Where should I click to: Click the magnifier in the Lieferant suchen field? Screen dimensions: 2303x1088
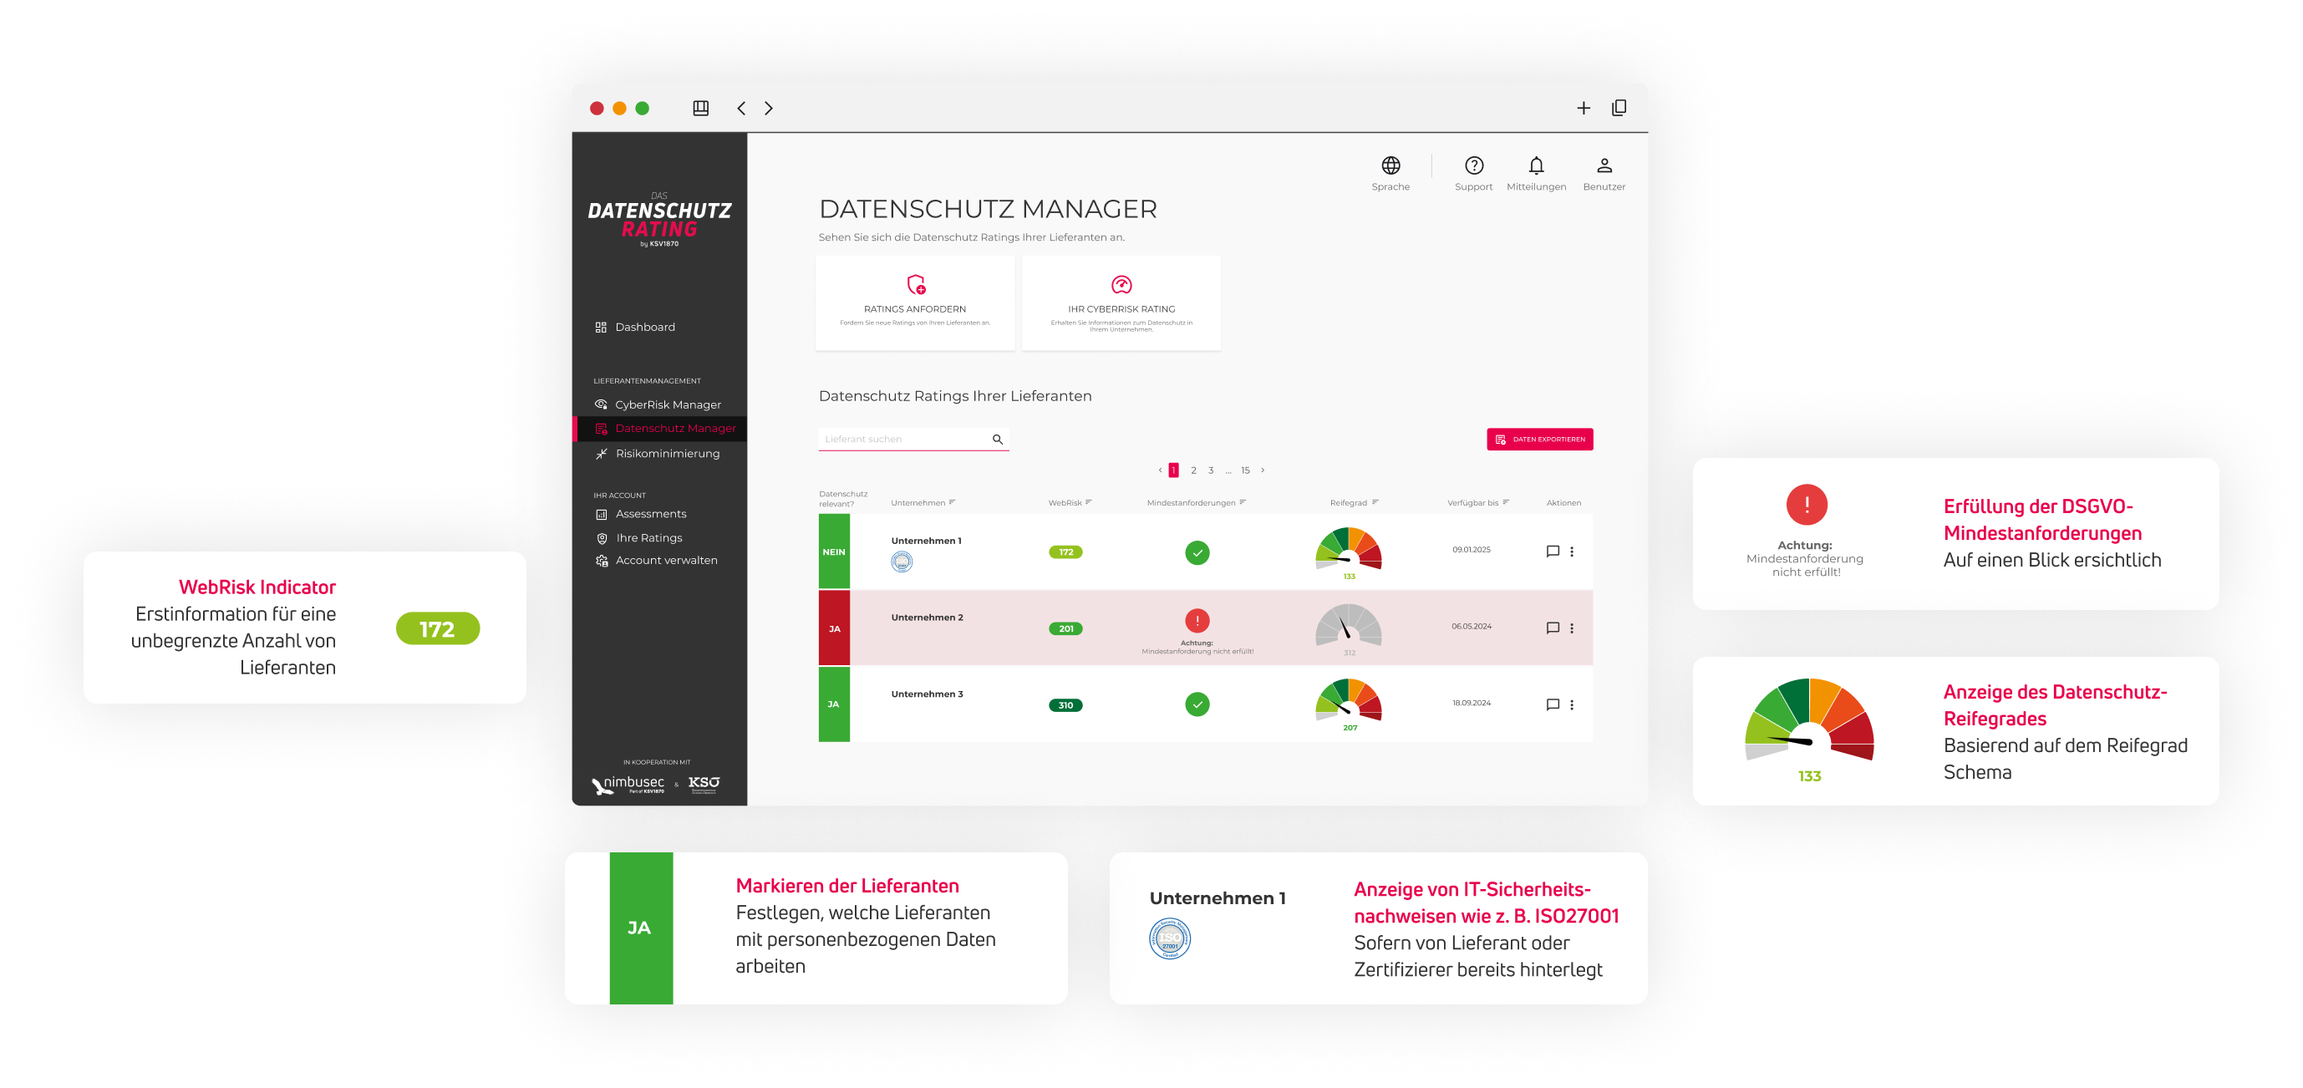(x=998, y=439)
